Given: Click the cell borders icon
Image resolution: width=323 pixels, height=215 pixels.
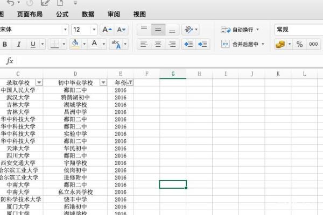Looking at the screenshot, I should point(55,44).
